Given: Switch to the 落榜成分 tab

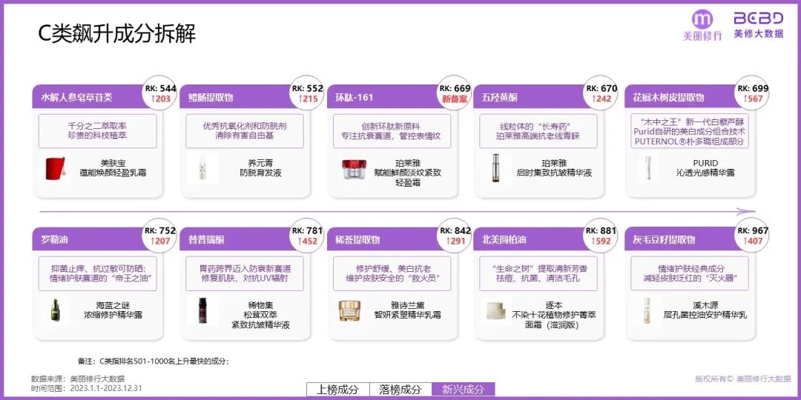Looking at the screenshot, I should 400,390.
